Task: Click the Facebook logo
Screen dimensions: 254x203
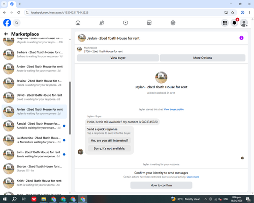Action: [7, 23]
